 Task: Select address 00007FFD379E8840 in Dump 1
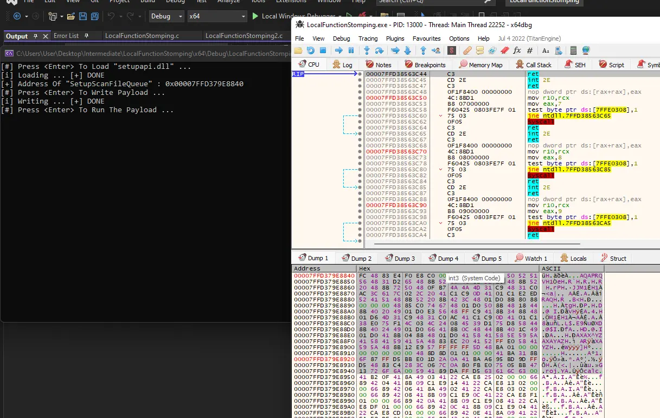324,276
